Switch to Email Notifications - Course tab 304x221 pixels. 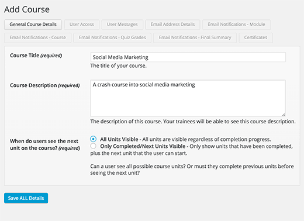click(38, 37)
